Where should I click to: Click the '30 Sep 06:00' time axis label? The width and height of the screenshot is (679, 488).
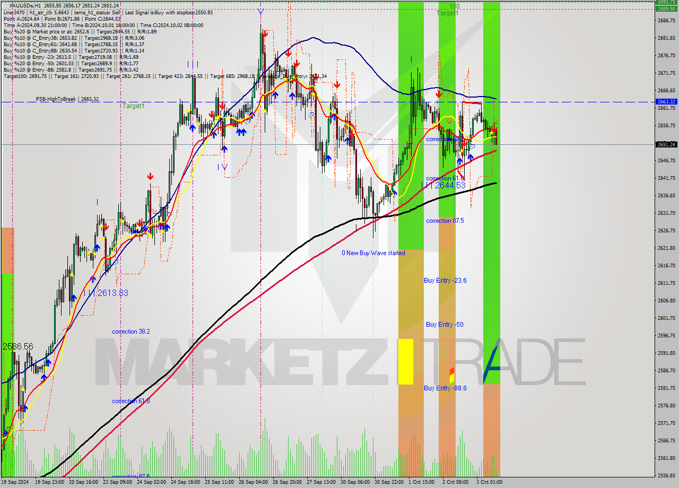tap(355, 482)
